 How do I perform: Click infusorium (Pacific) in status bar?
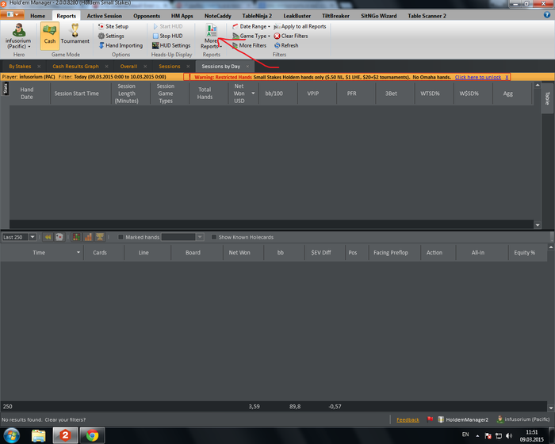tap(523, 419)
